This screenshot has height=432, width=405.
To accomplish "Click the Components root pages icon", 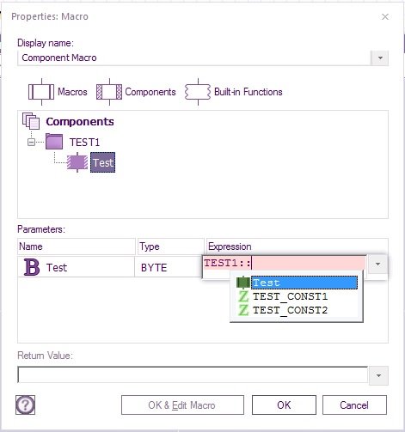I will click(31, 121).
